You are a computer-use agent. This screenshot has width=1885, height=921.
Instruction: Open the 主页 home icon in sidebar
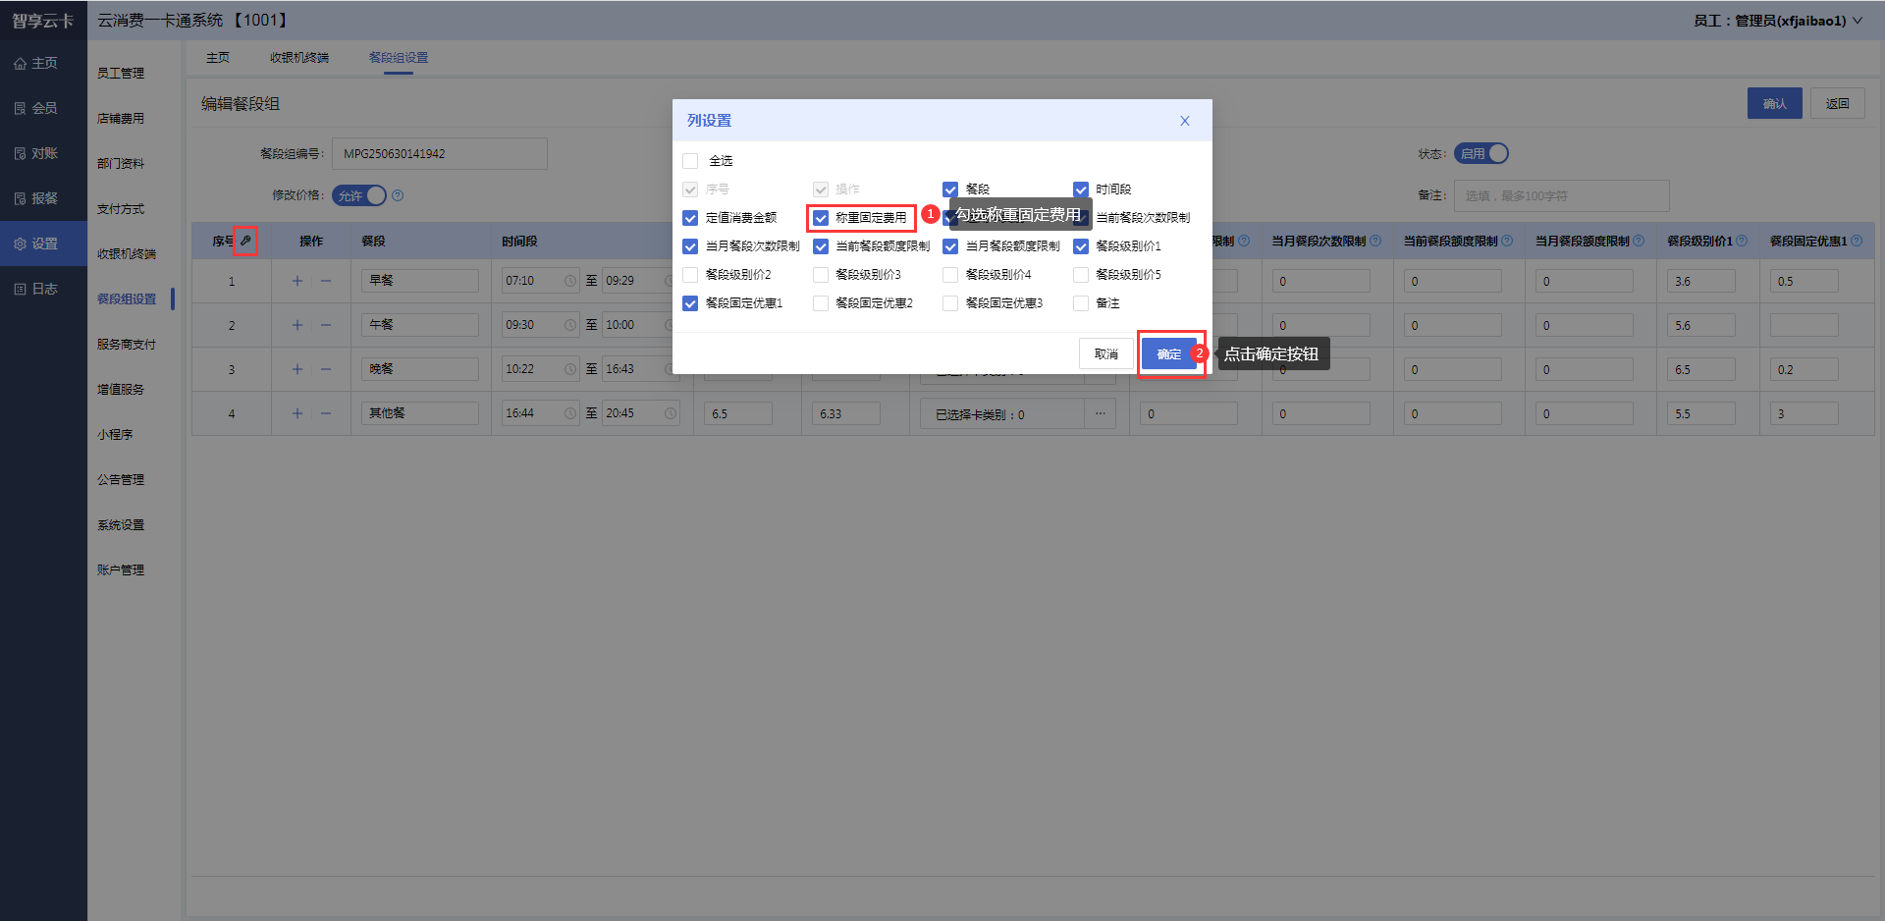[x=35, y=63]
